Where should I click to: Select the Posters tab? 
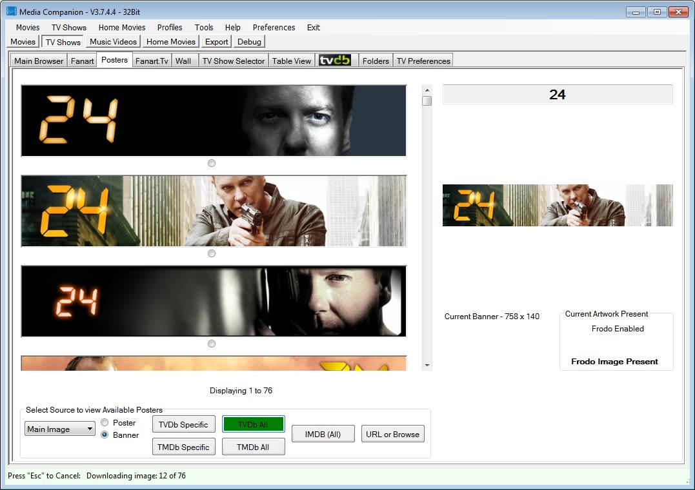[114, 60]
